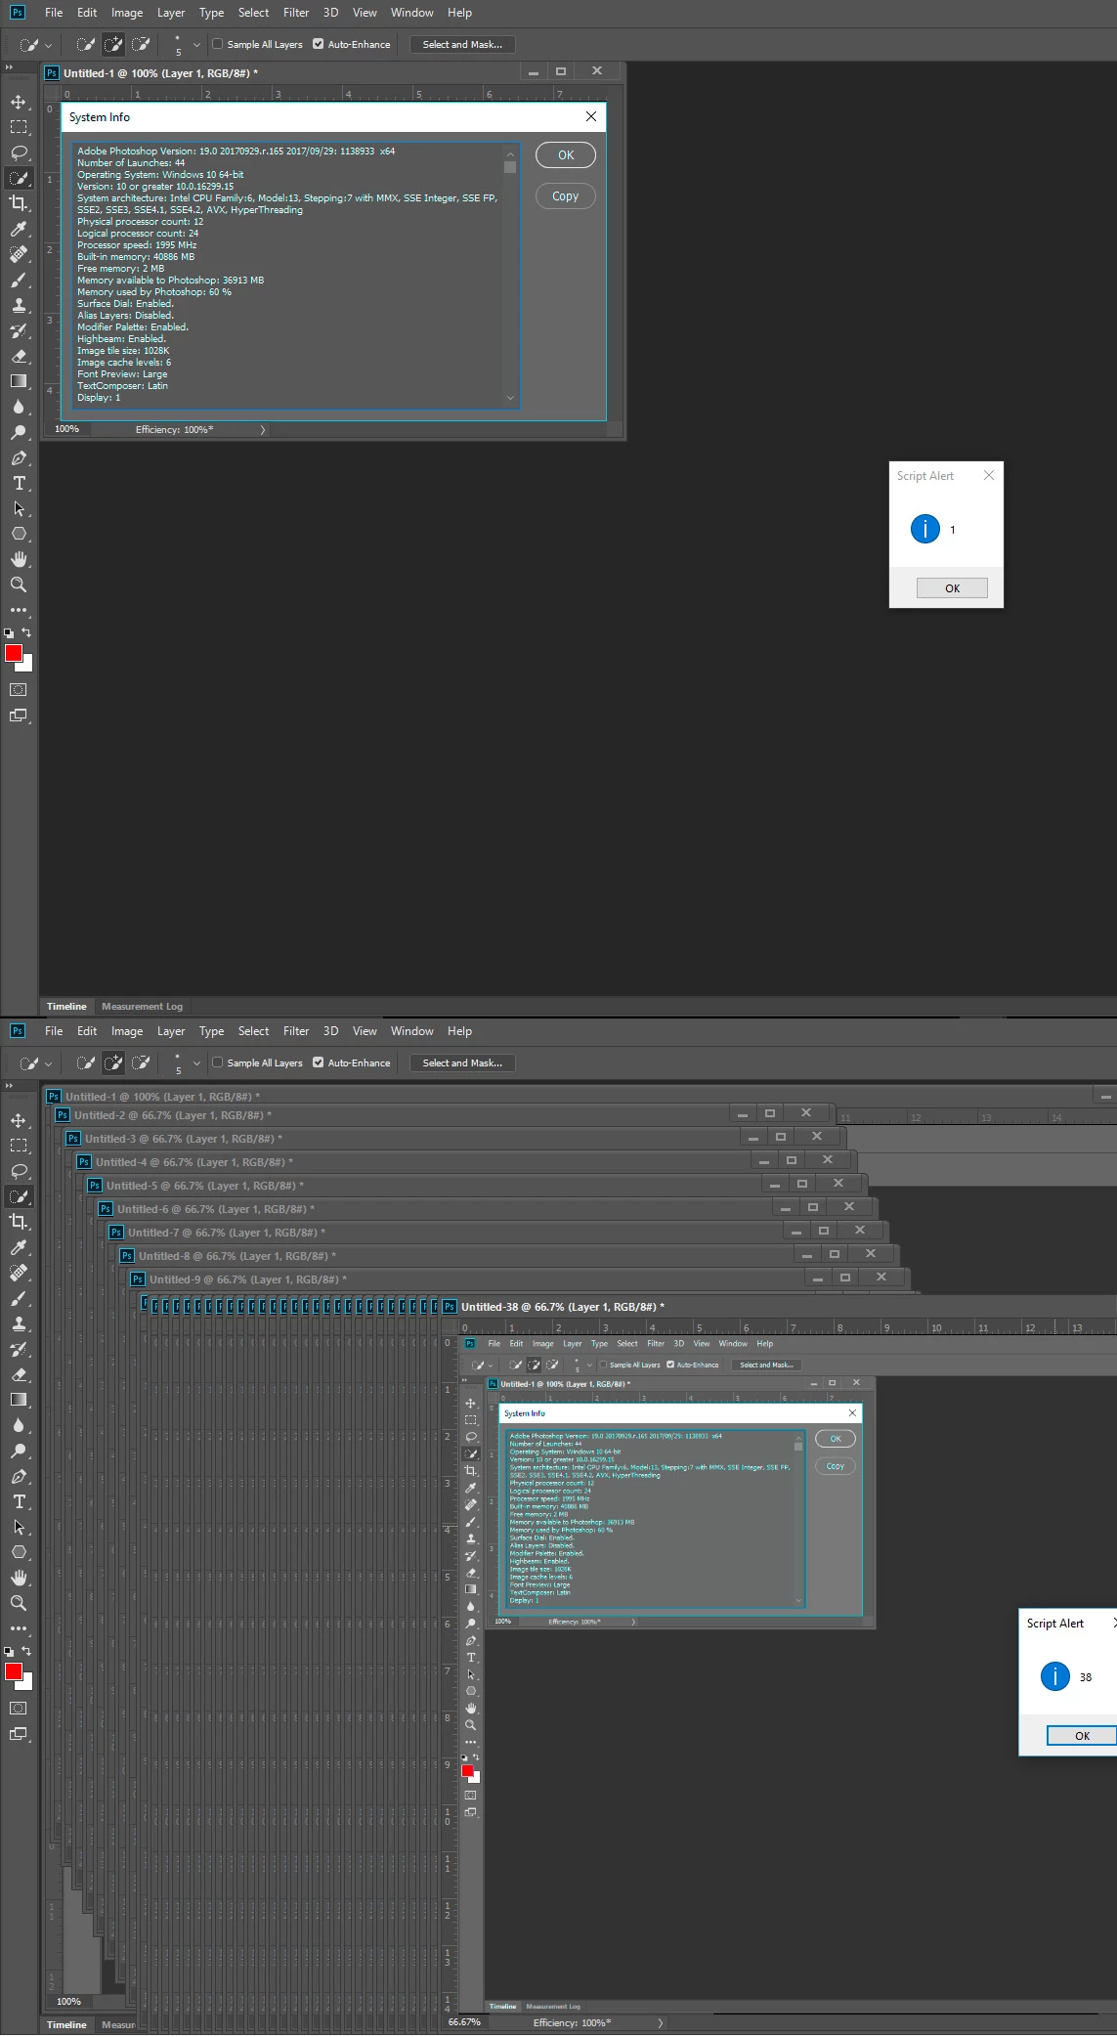
Task: Select the Zoom tool in upper Photoshop toolbar
Action: (x=19, y=585)
